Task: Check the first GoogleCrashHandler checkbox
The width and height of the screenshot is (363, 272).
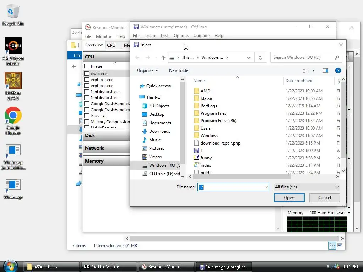Action: point(86,104)
